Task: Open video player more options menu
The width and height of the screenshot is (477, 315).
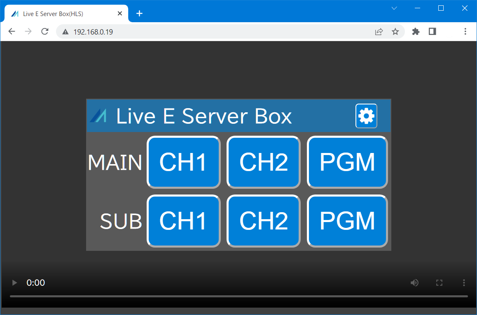Action: 464,283
